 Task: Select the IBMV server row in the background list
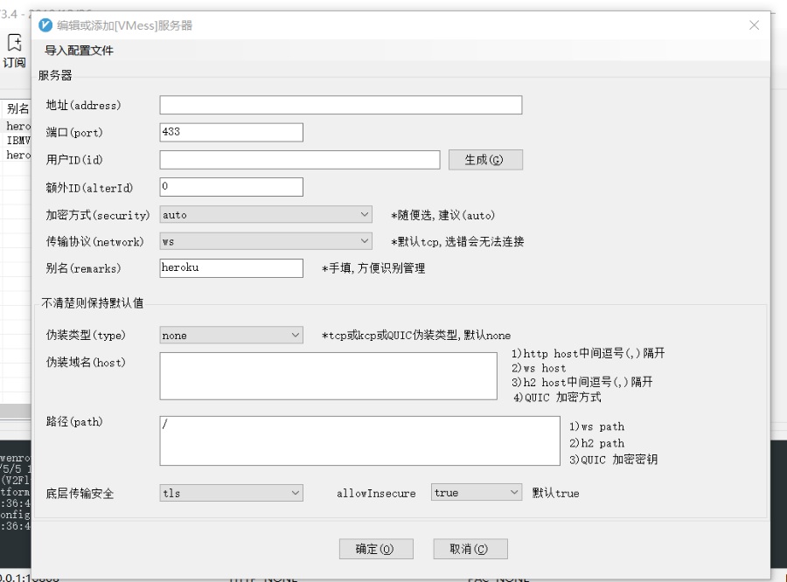pyautogui.click(x=16, y=140)
